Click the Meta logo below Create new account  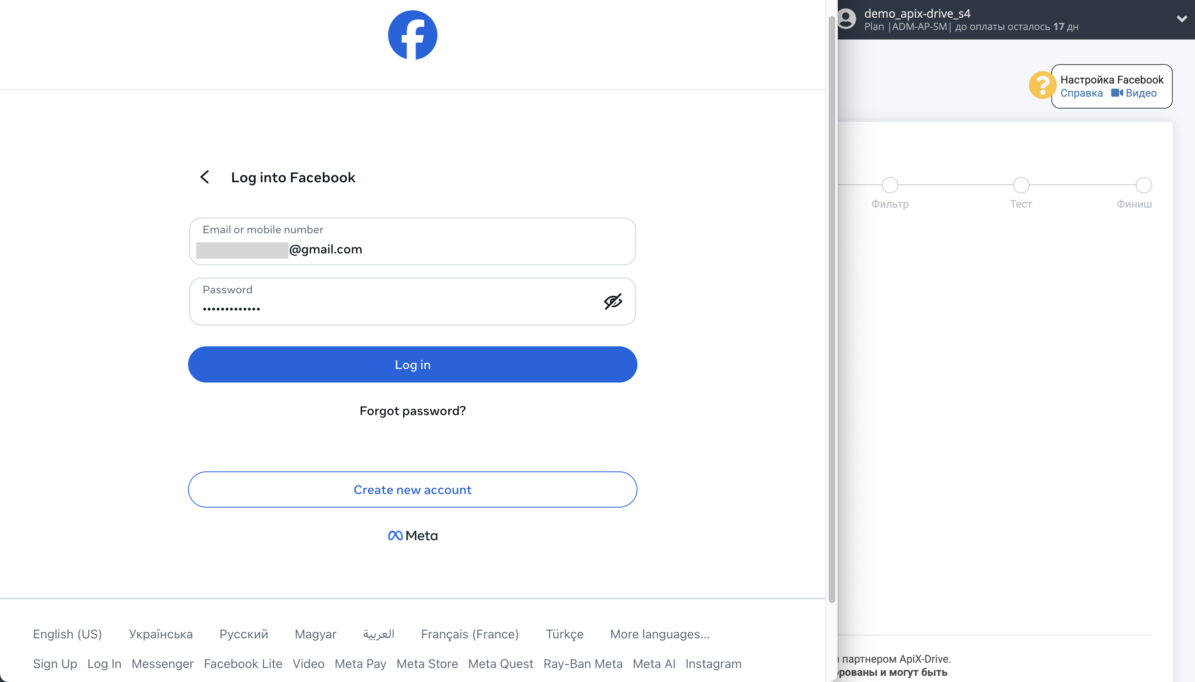[412, 535]
